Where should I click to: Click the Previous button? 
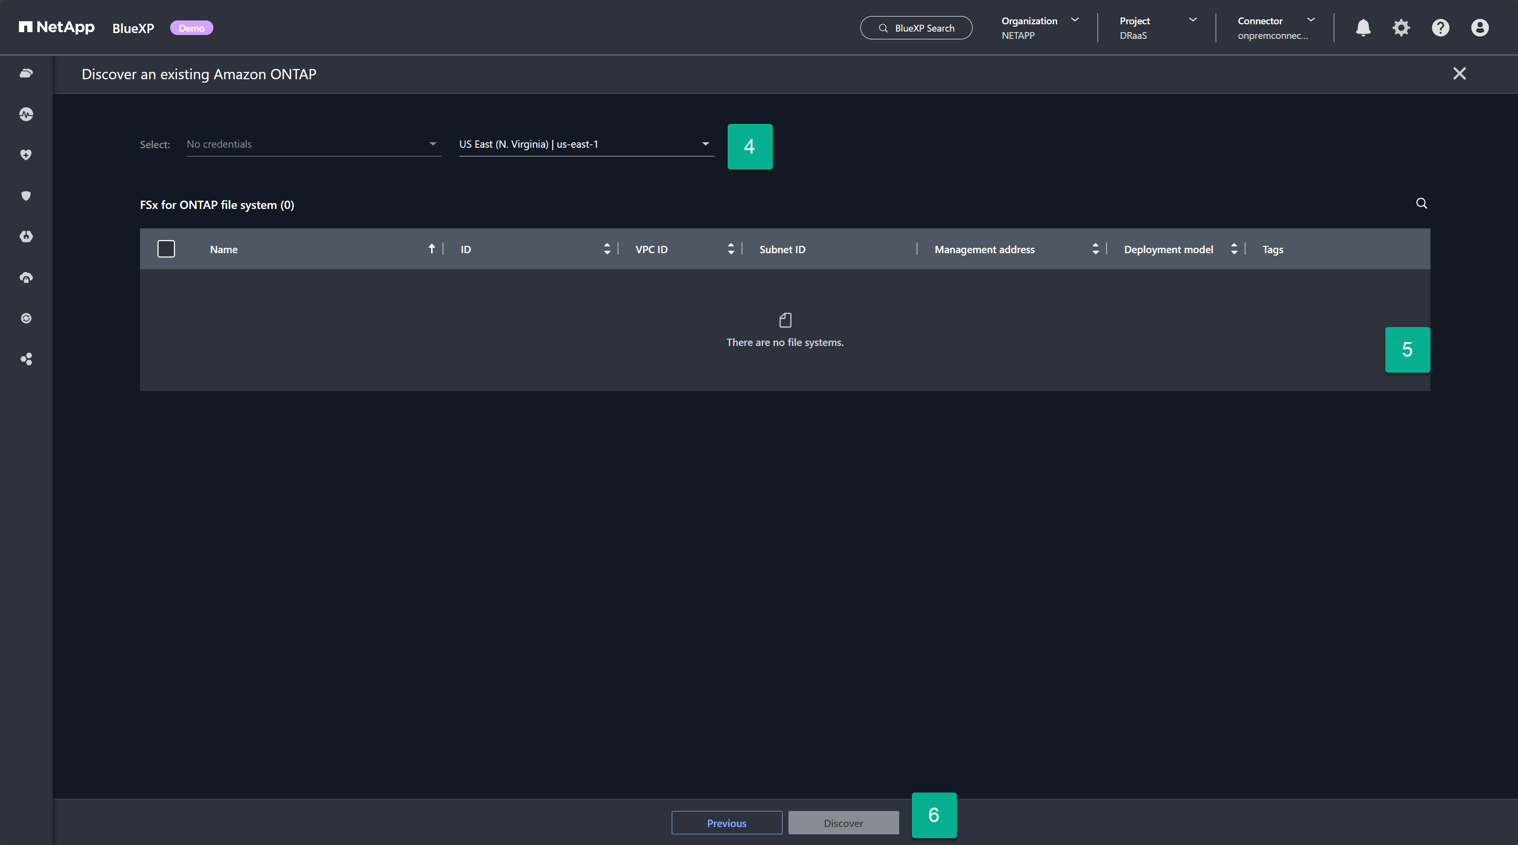click(726, 823)
